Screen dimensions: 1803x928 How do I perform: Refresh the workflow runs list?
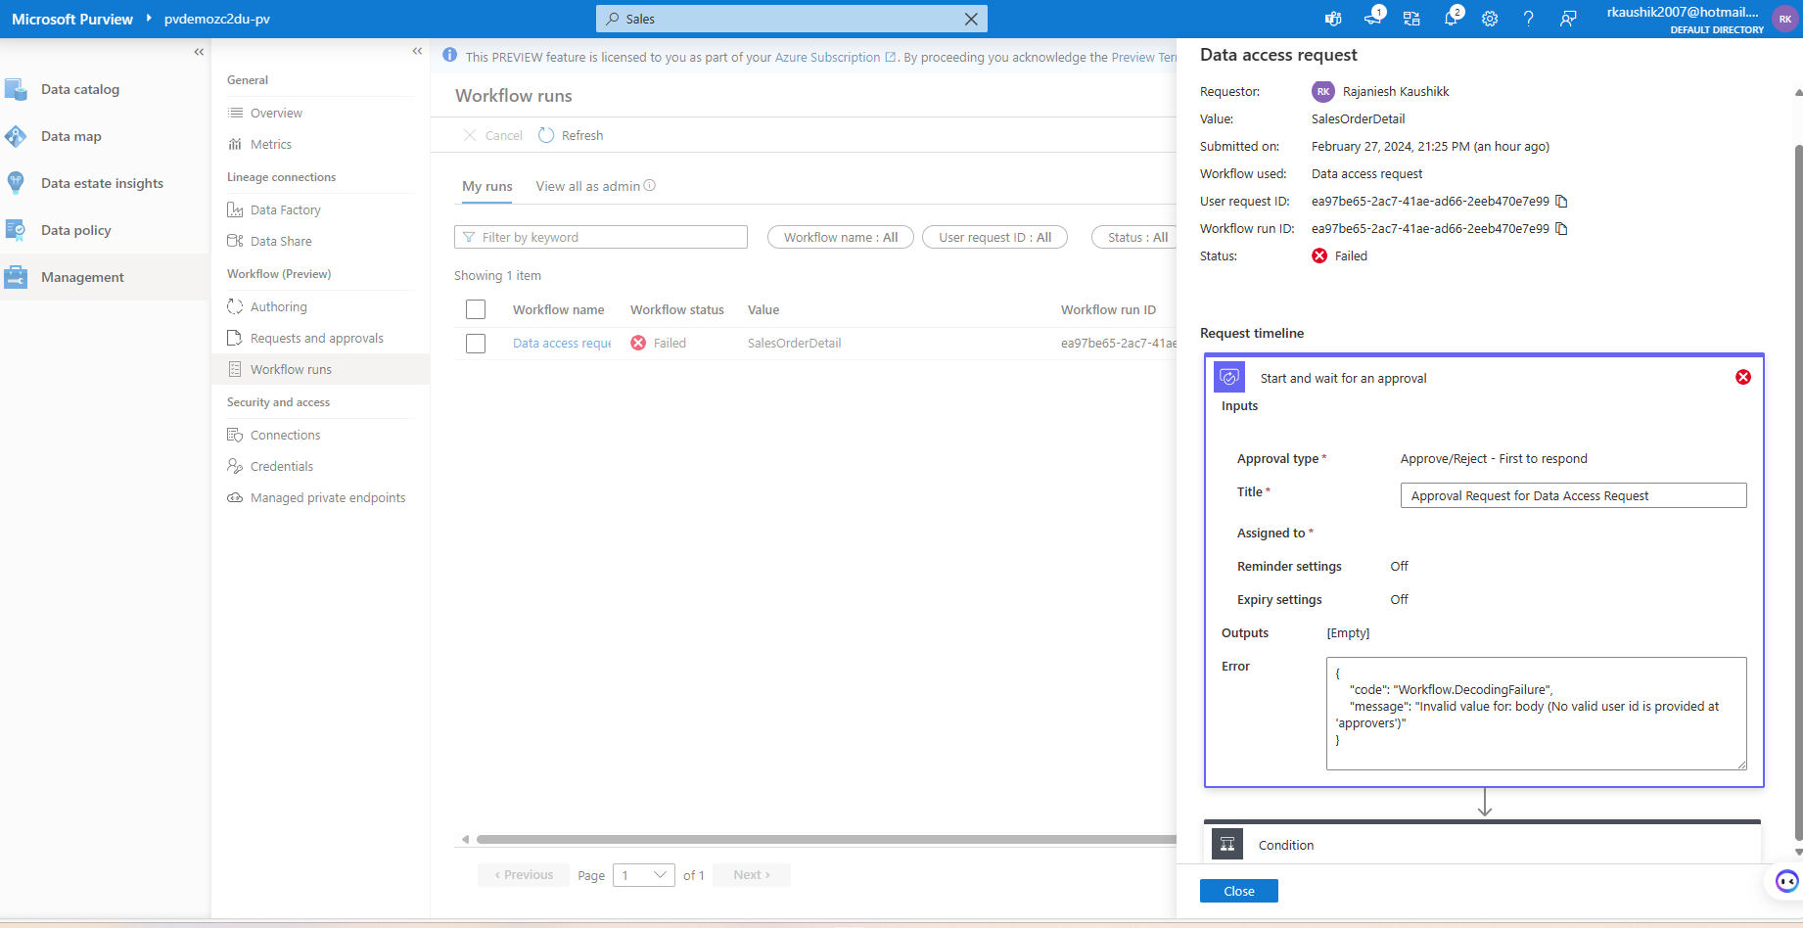pyautogui.click(x=571, y=135)
